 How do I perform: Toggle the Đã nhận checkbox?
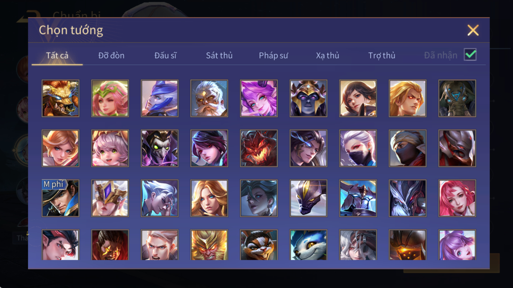tap(470, 55)
